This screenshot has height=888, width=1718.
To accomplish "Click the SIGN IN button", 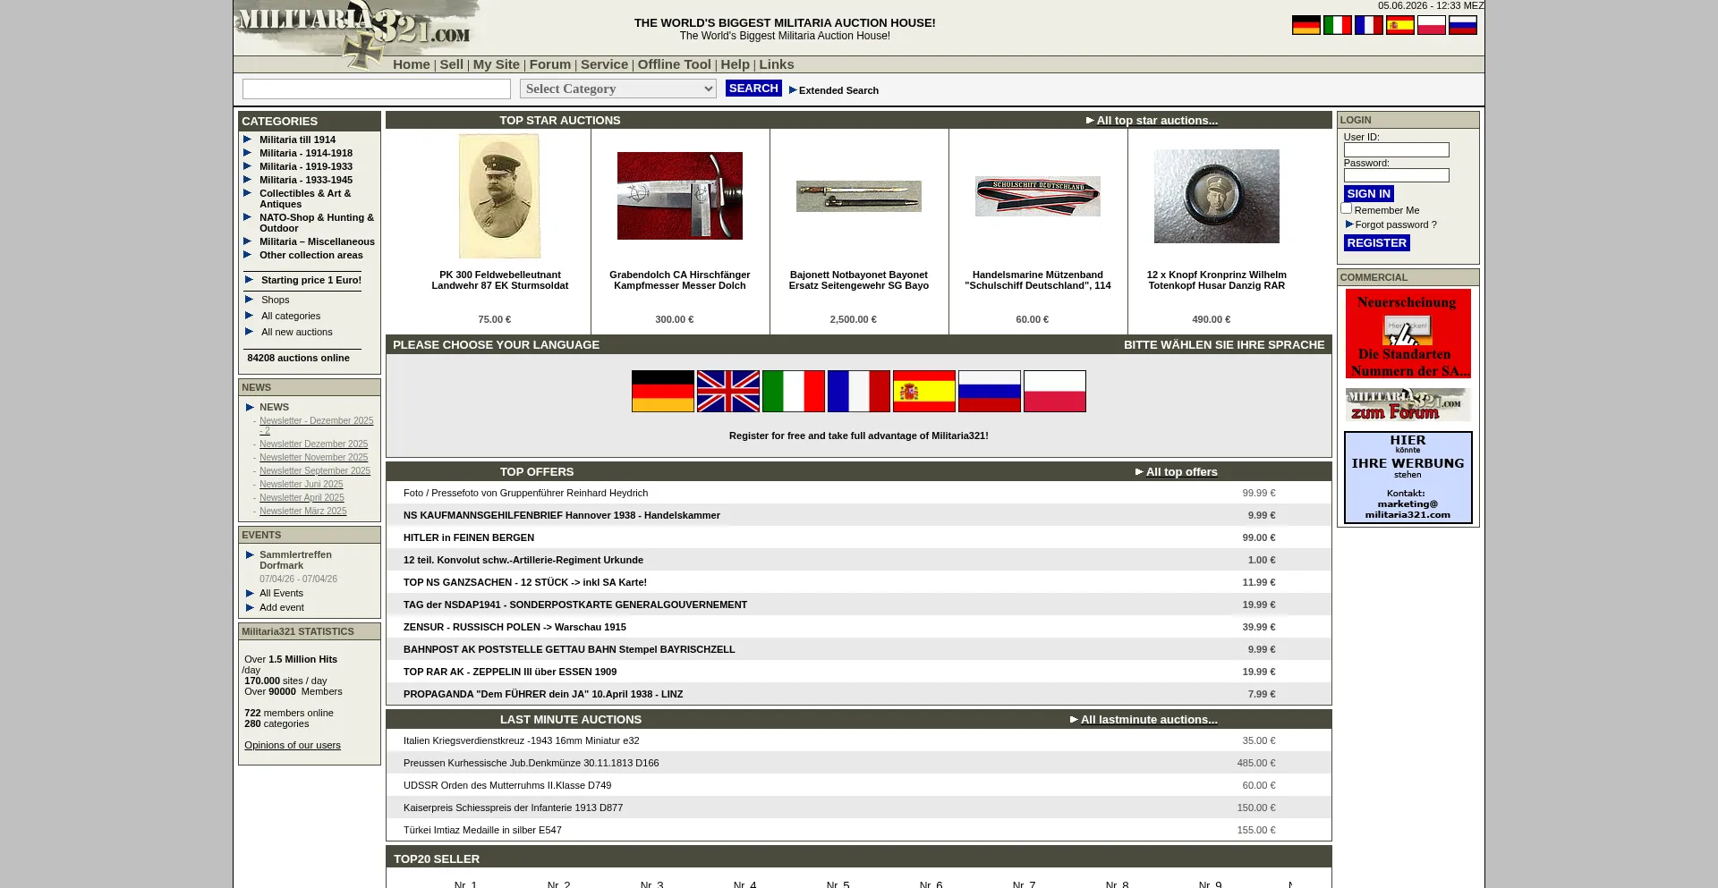I will coord(1368,193).
